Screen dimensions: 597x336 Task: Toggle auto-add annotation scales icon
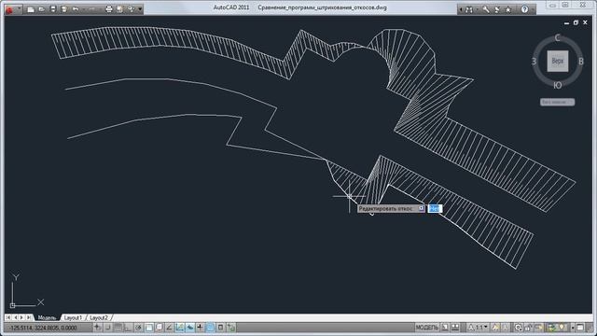coord(505,328)
